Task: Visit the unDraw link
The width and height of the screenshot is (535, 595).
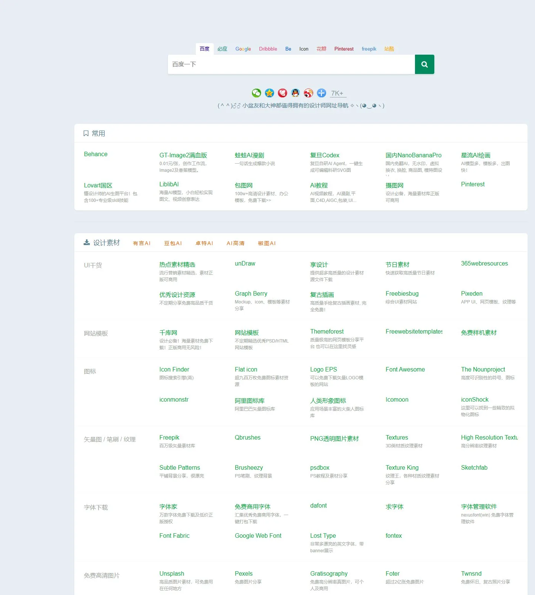Action: [245, 263]
